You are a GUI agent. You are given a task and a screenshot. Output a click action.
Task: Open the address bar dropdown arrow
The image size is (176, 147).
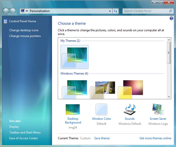110,11
